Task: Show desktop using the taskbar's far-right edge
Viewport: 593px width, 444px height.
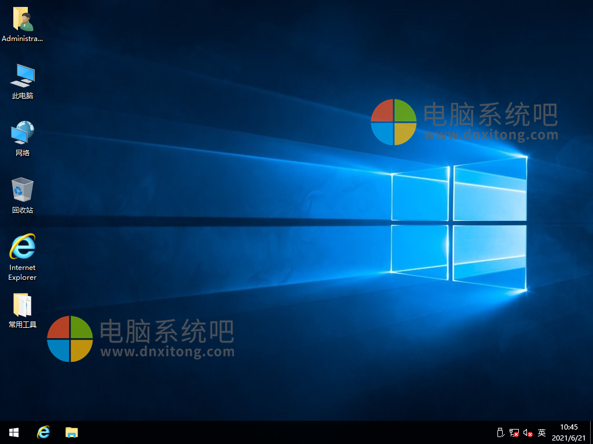Action: coord(591,432)
